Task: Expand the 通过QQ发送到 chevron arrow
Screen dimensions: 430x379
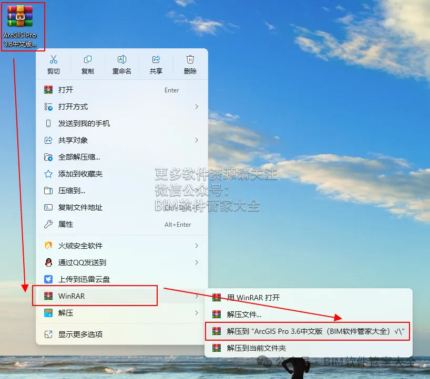Action: pyautogui.click(x=197, y=262)
